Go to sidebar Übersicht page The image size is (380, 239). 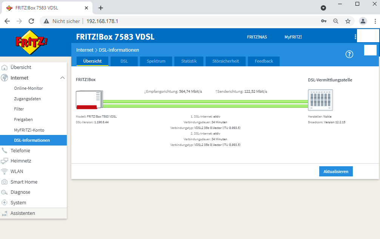21,67
